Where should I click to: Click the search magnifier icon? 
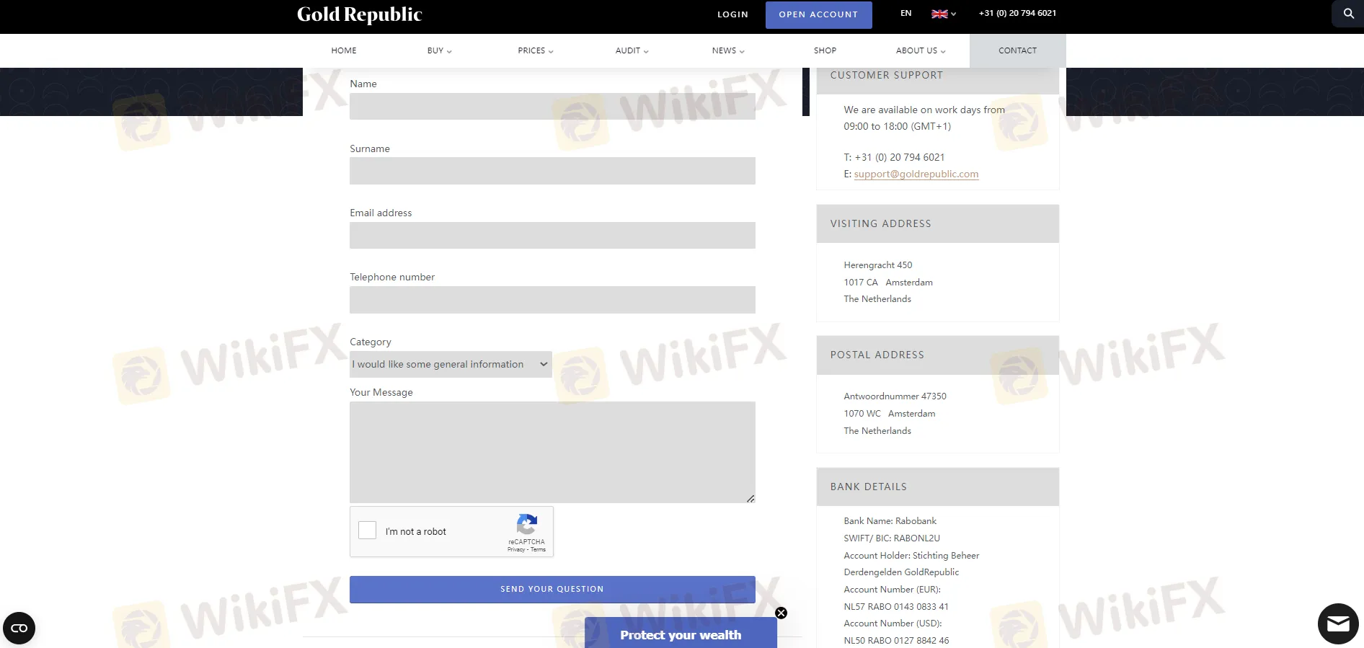pos(1348,14)
